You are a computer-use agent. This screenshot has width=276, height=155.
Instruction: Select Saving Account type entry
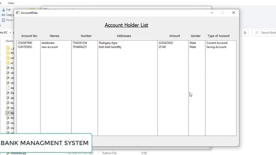(x=216, y=47)
